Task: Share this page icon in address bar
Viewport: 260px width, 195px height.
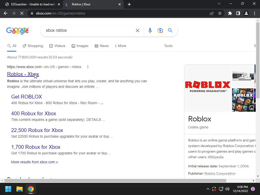Action: pyautogui.click(x=212, y=13)
